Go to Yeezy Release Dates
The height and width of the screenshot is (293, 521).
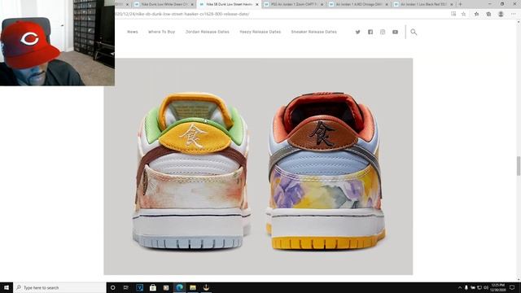pyautogui.click(x=260, y=32)
